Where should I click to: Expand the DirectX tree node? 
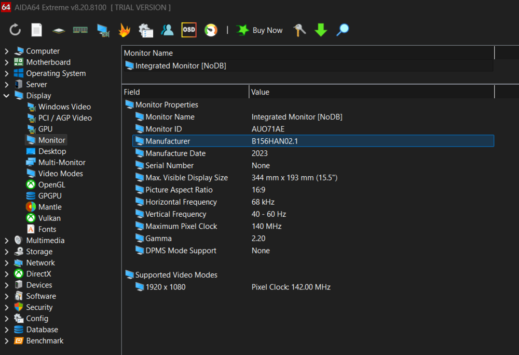[x=7, y=274]
